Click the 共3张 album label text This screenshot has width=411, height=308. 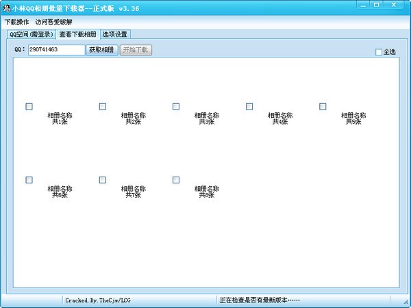(207, 118)
